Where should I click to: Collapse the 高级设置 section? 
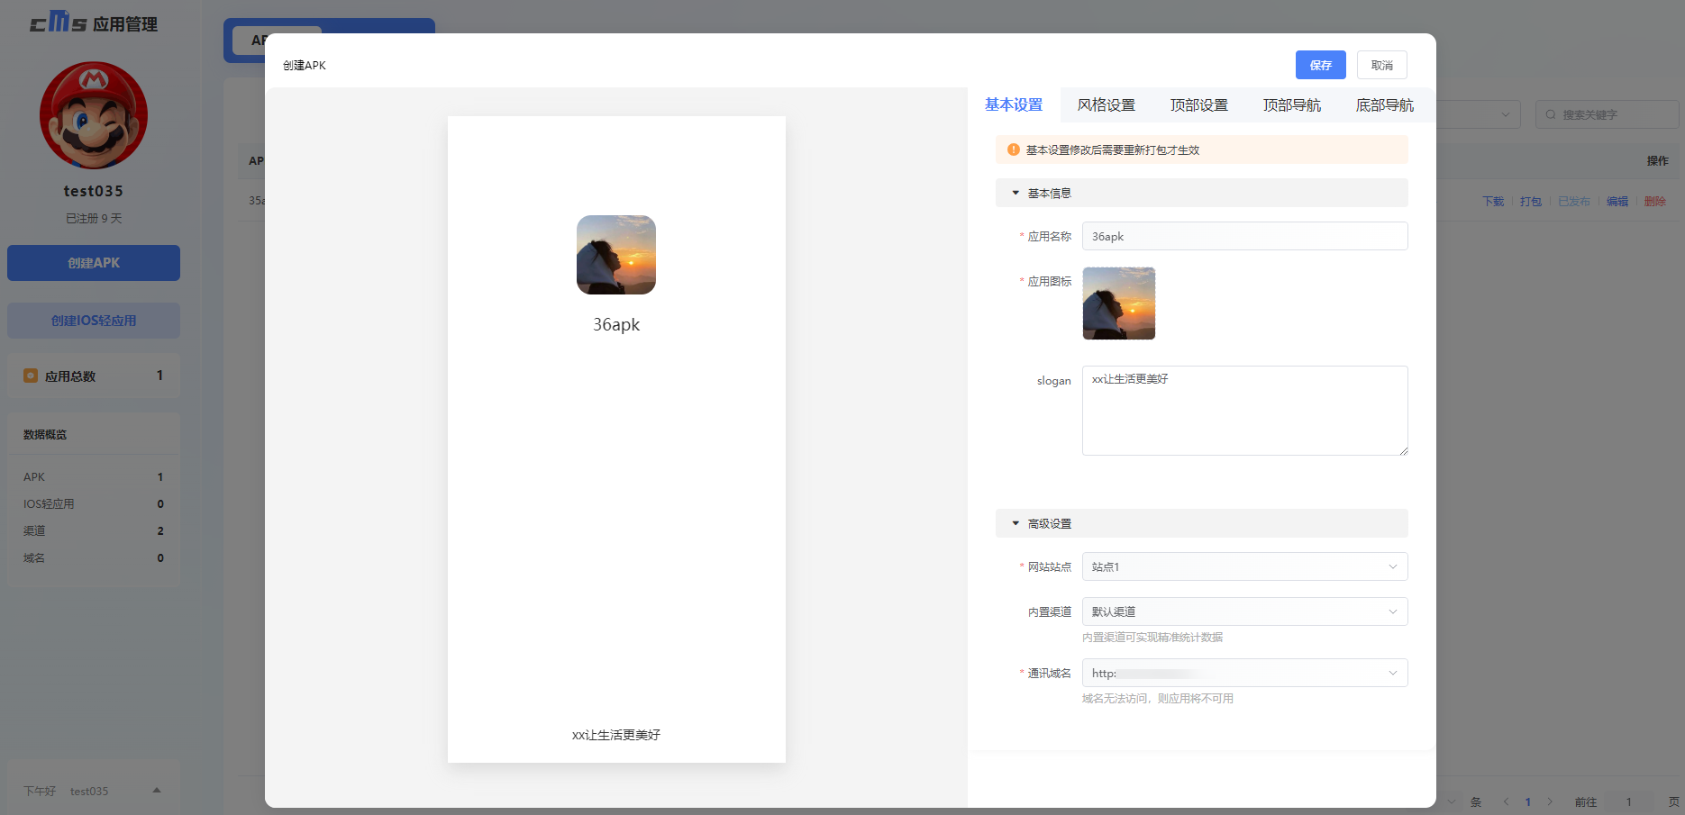[1201, 523]
